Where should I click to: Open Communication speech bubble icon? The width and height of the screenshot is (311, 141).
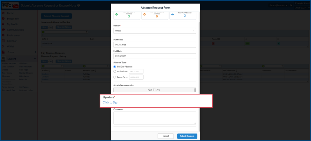[3, 30]
